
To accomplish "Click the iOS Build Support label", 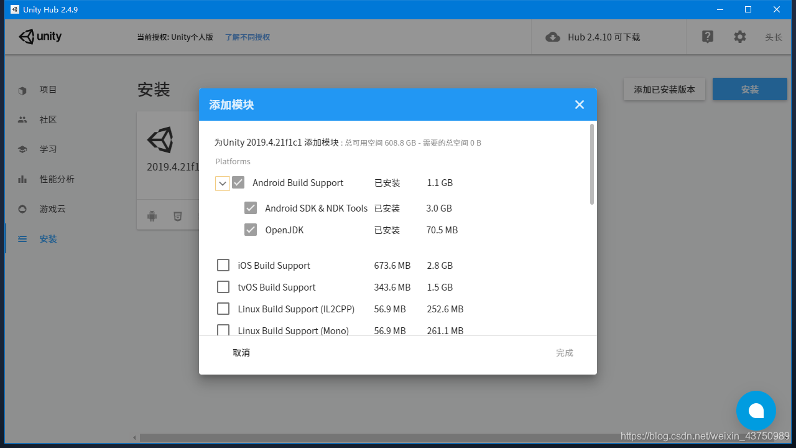I will click(x=274, y=266).
